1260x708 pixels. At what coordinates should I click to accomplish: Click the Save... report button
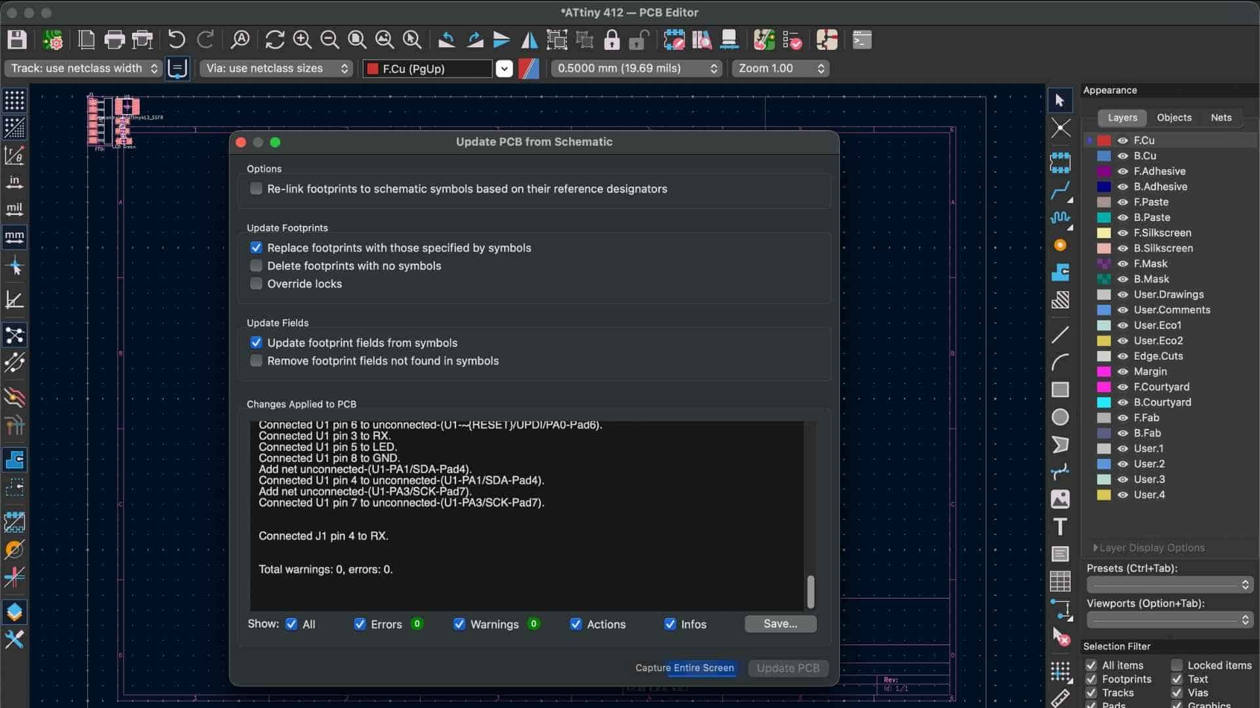tap(780, 624)
